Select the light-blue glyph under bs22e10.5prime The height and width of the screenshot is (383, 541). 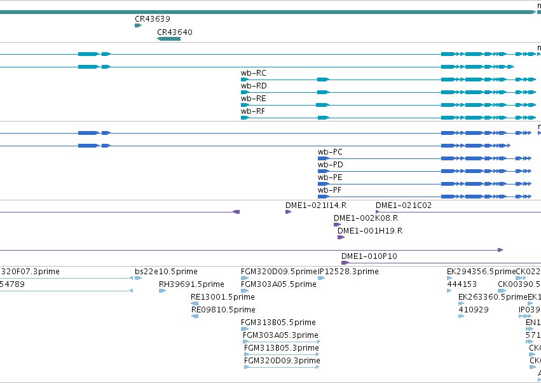click(x=139, y=278)
